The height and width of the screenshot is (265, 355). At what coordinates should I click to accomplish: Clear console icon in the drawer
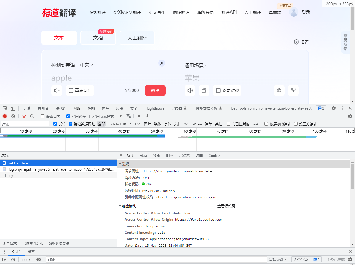click(13, 260)
